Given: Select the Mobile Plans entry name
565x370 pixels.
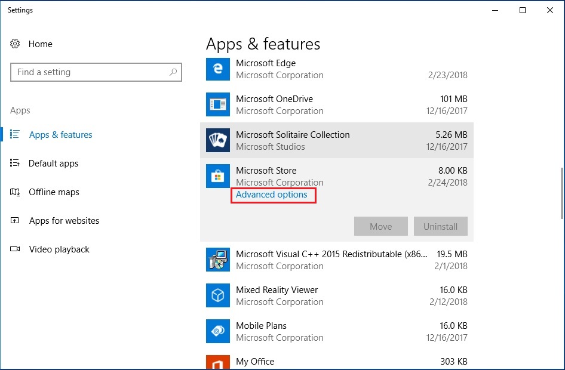Looking at the screenshot, I should 261,326.
